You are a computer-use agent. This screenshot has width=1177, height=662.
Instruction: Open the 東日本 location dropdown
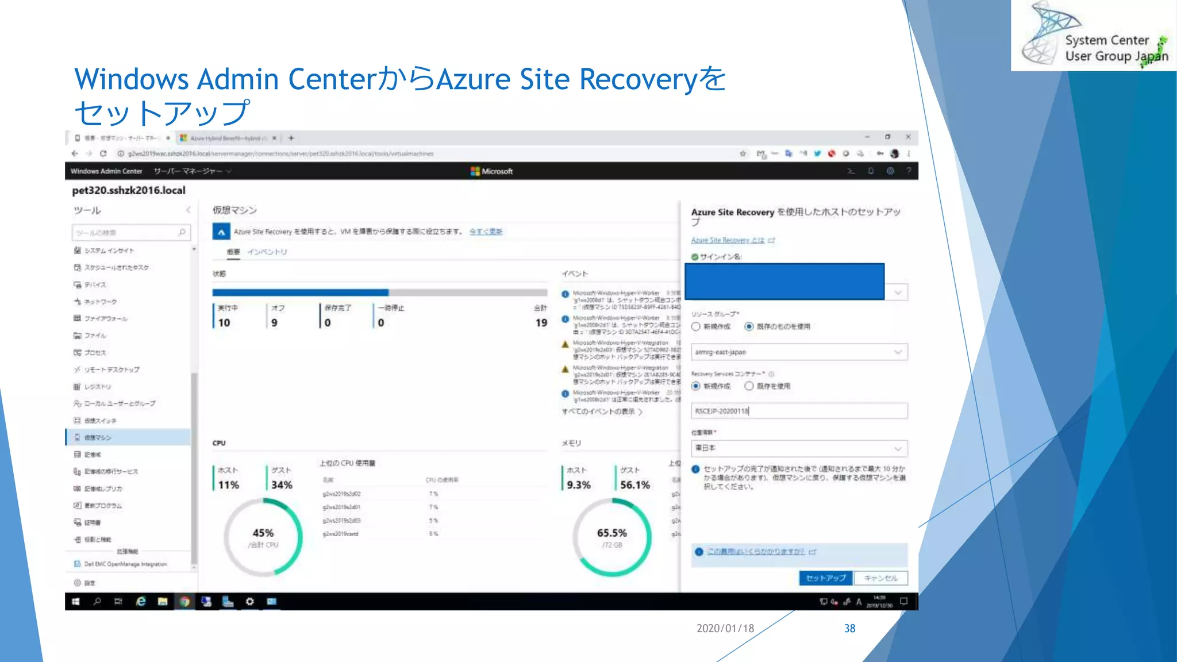799,448
